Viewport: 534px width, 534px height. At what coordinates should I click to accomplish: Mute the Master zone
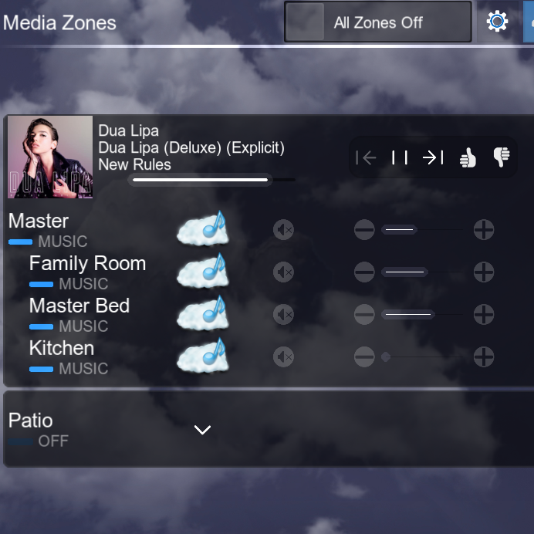pyautogui.click(x=283, y=230)
